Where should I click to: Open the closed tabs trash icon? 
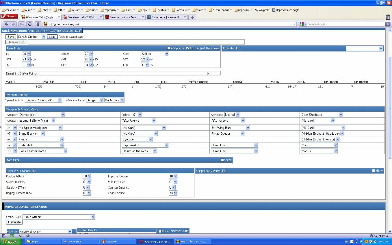tap(388, 17)
